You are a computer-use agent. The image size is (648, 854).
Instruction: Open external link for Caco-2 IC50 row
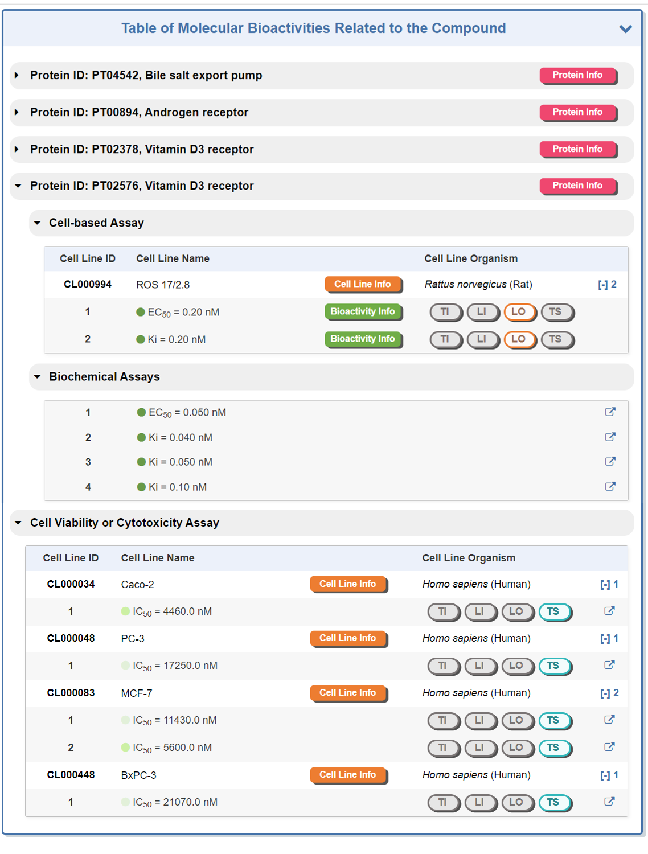[x=609, y=611]
